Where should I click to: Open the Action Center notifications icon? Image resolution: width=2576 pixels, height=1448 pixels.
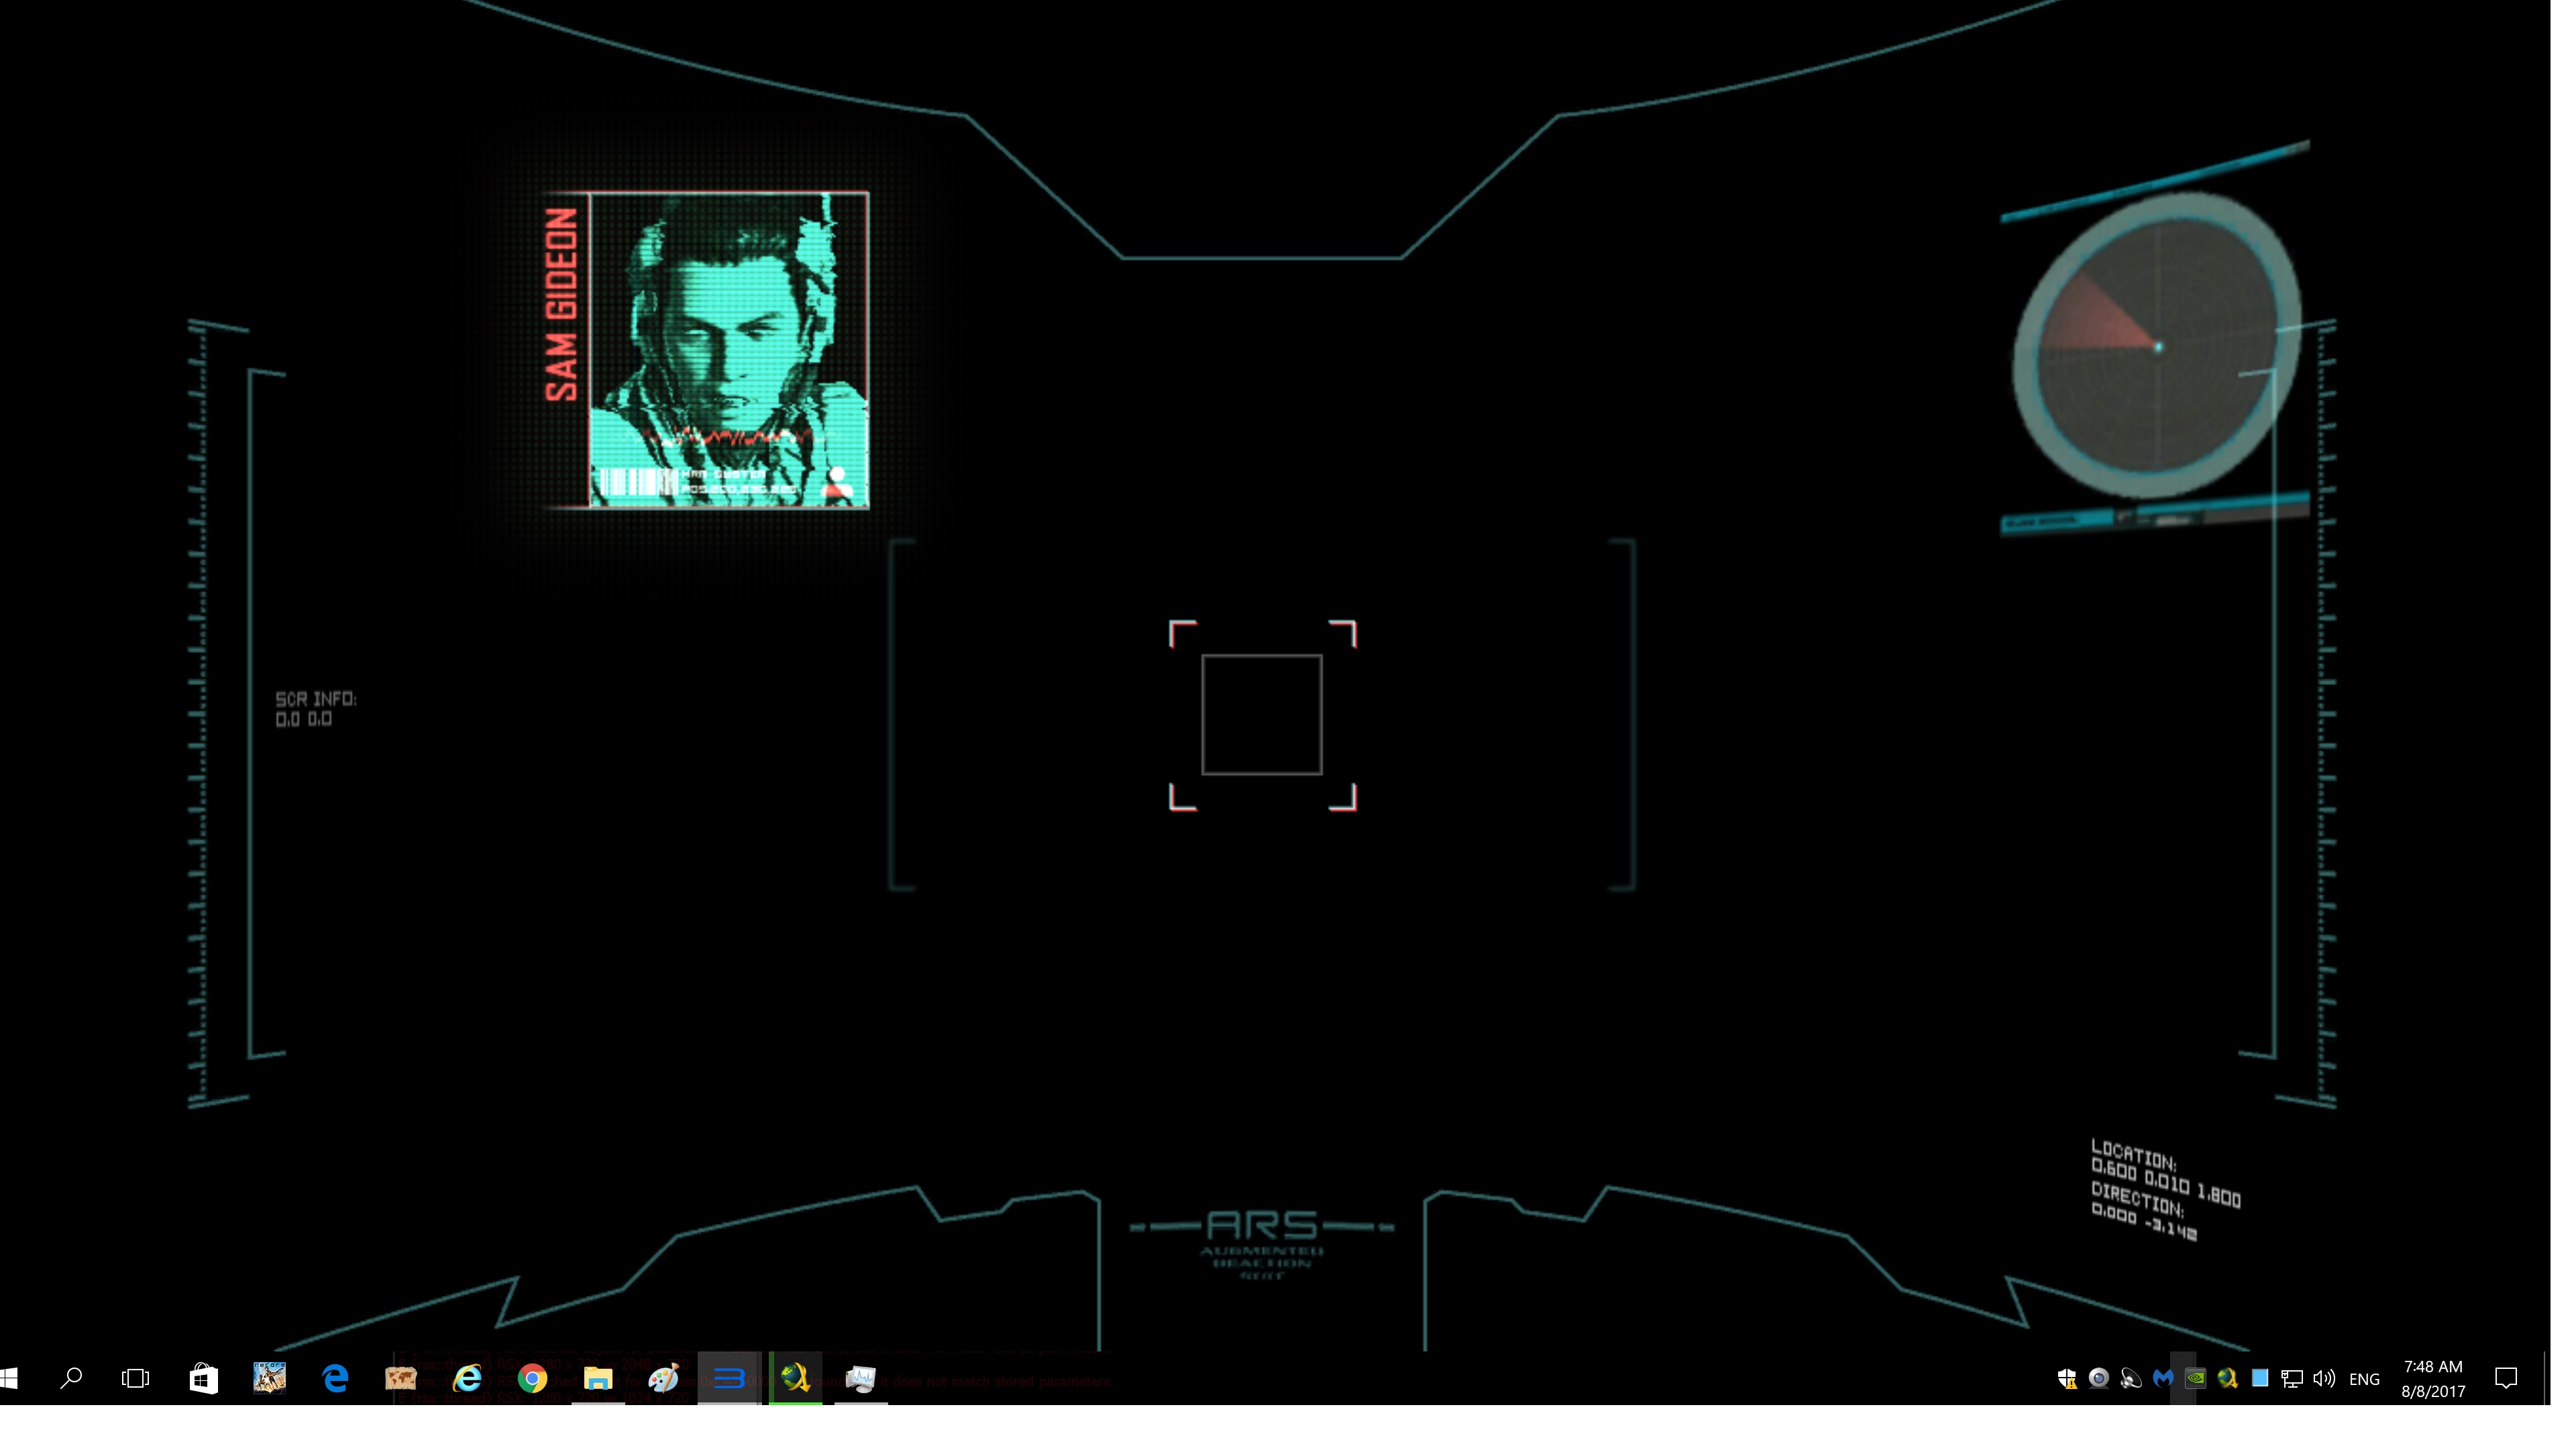[2506, 1378]
